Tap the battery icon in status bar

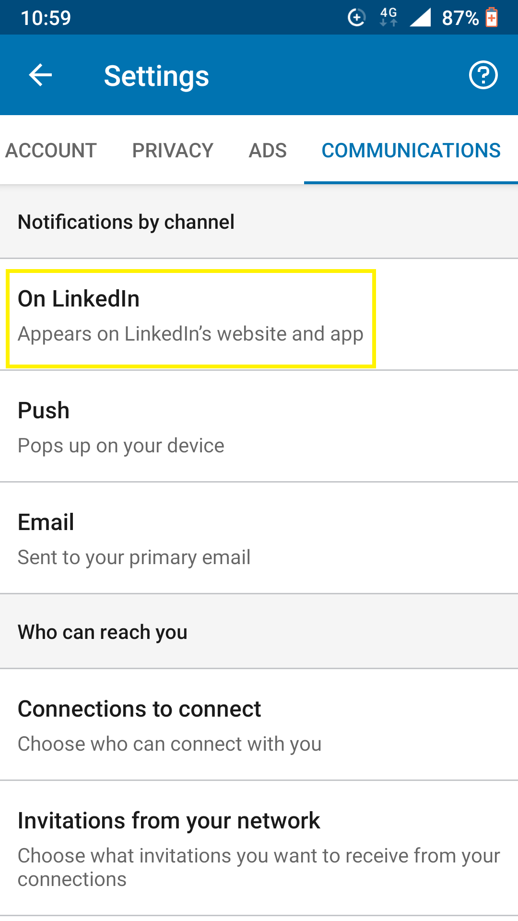492,17
